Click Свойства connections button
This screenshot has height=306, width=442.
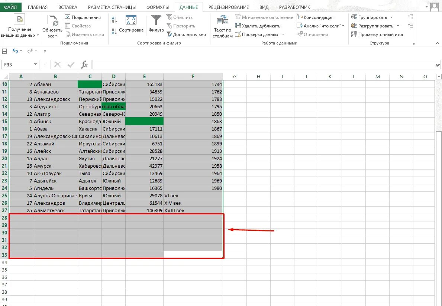(78, 26)
